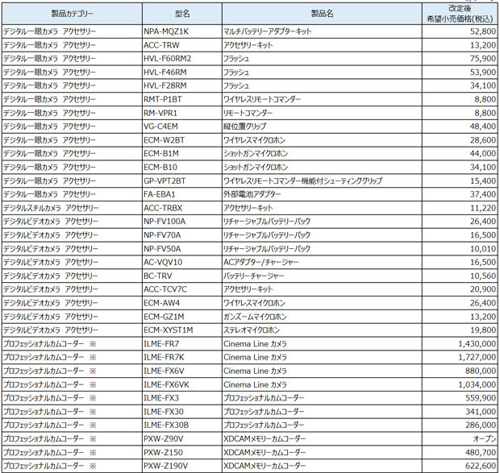The height and width of the screenshot is (473, 500).
Task: Select the FA-EBA1 model cell
Action: click(x=182, y=194)
